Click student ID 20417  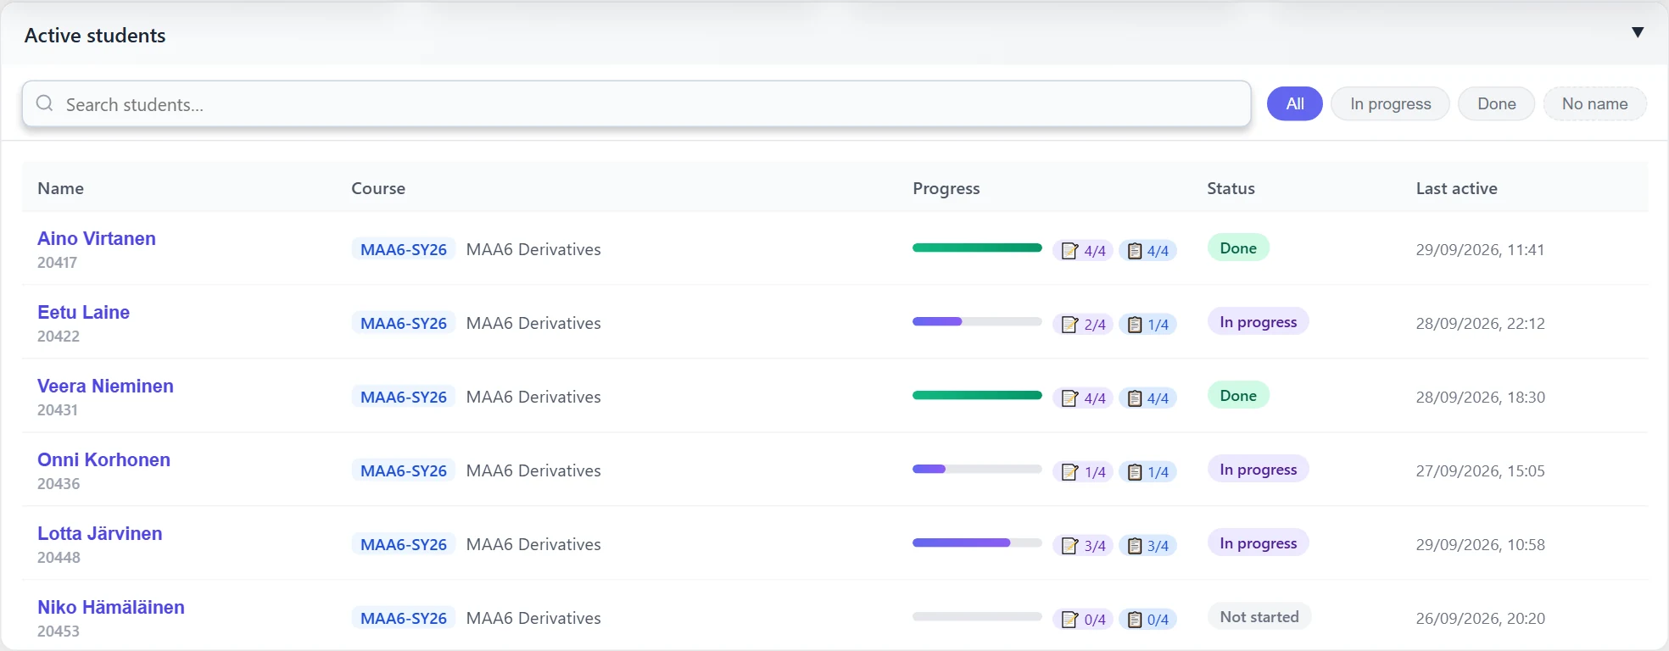[x=57, y=263]
